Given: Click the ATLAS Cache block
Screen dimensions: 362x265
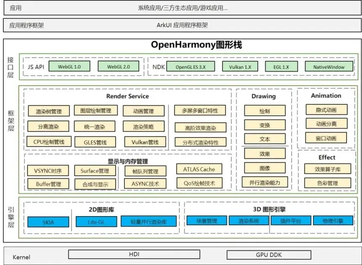Looking at the screenshot, I should [199, 169].
